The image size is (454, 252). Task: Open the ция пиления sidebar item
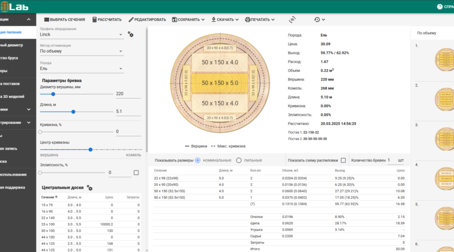coord(18,32)
